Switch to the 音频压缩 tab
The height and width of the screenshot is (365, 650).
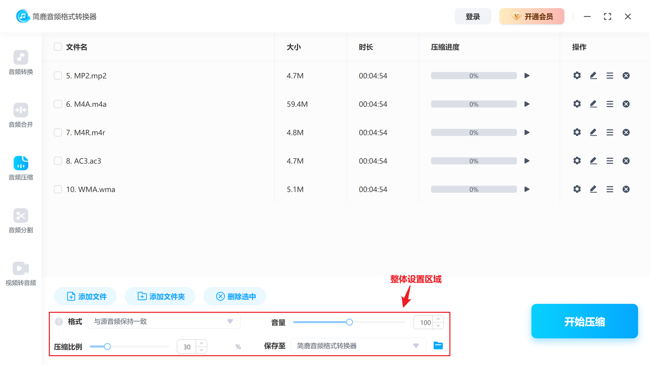click(x=21, y=168)
